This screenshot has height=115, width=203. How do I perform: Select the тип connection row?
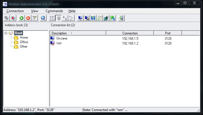[125, 43]
